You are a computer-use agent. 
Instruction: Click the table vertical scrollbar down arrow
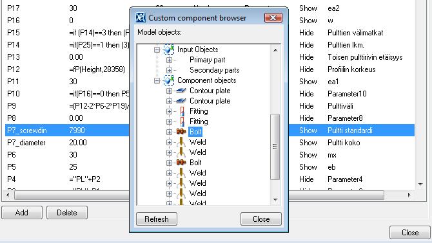[x=420, y=184]
